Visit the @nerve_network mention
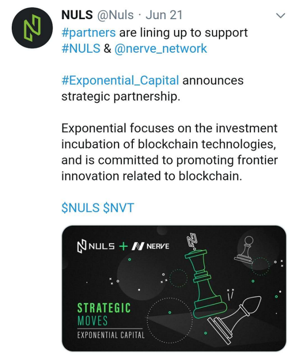Image resolution: width=300 pixels, height=357 pixels. click(x=161, y=49)
